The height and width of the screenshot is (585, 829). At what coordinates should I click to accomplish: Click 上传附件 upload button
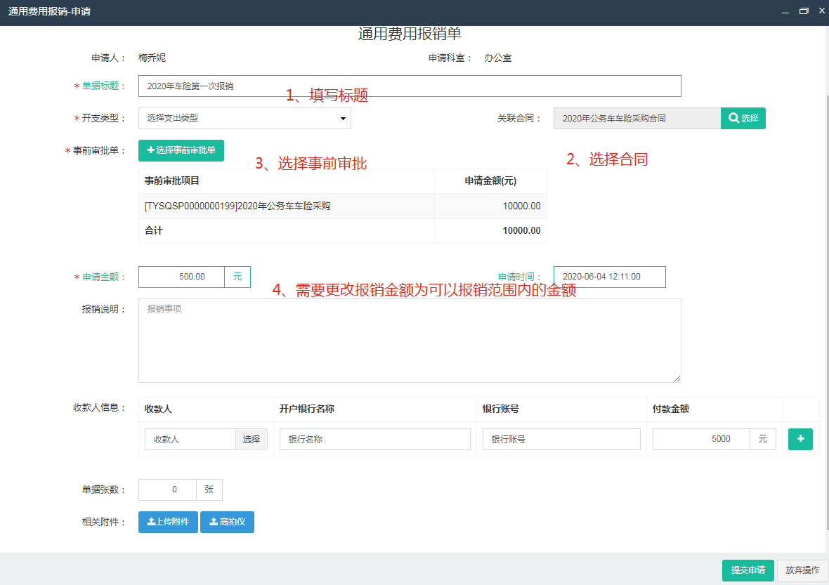168,522
